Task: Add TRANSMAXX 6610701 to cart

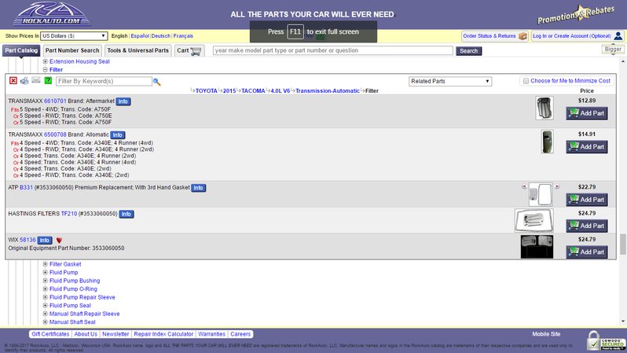Action: (587, 113)
